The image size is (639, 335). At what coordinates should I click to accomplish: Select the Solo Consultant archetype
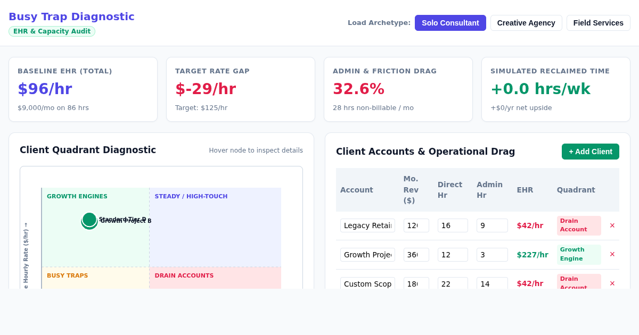pyautogui.click(x=450, y=23)
